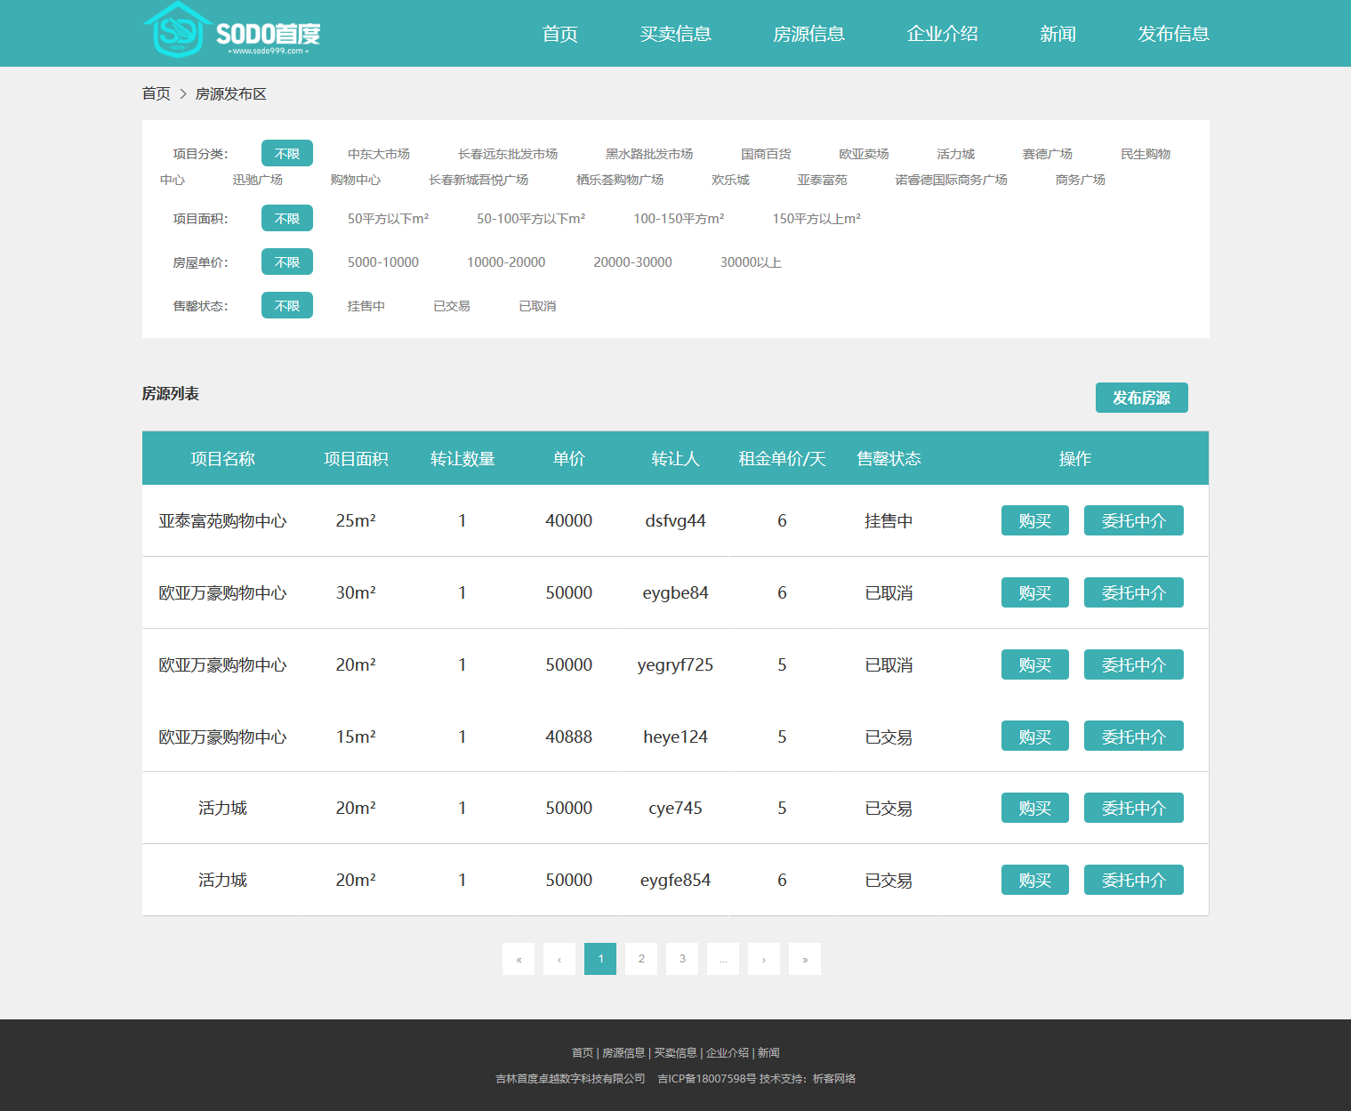The height and width of the screenshot is (1111, 1351).
Task: Go to previous page with ‹ arrow
Action: pyautogui.click(x=559, y=959)
